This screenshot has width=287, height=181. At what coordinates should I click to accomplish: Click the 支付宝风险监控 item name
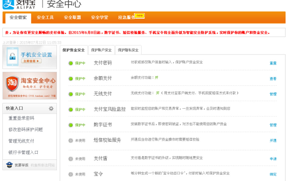110,109
